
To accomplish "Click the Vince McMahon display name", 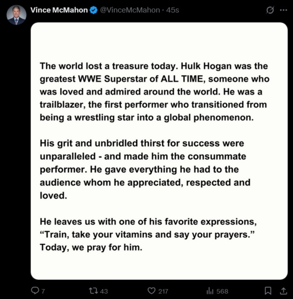I will tap(59, 10).
